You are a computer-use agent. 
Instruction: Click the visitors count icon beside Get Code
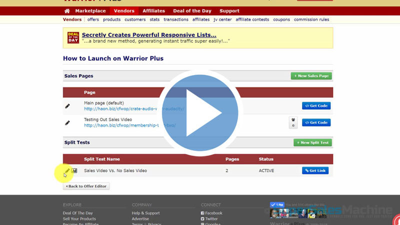click(x=293, y=122)
